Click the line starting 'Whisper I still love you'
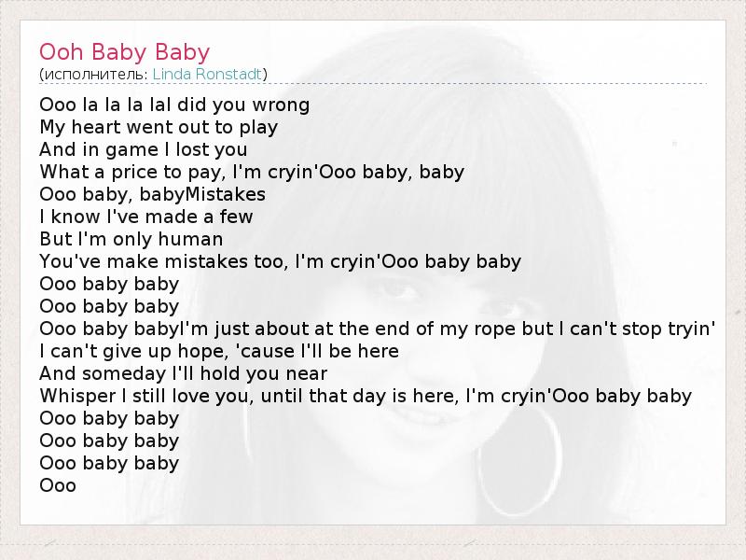The image size is (746, 560). (x=366, y=396)
